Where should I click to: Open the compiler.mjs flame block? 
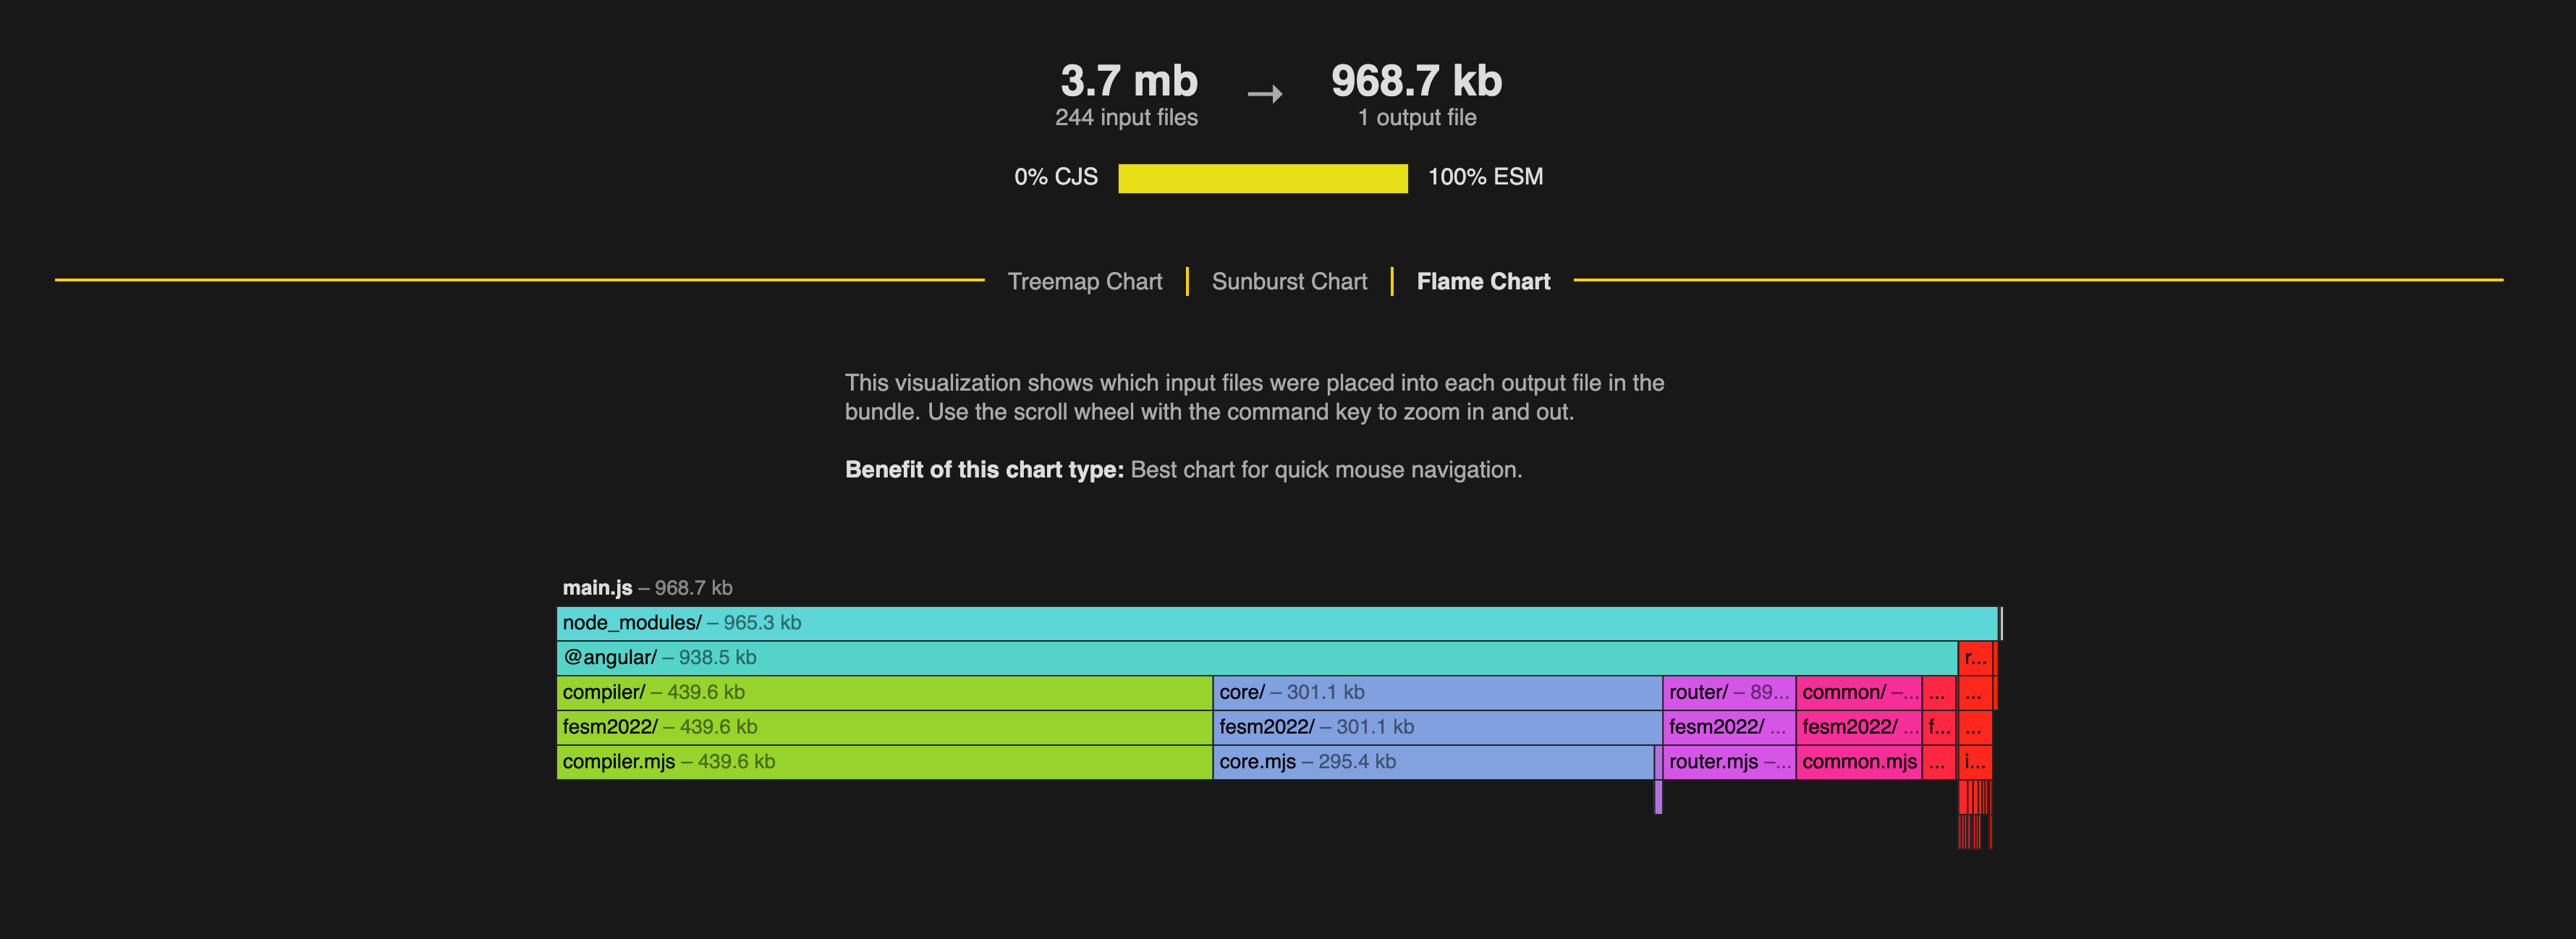(884, 762)
